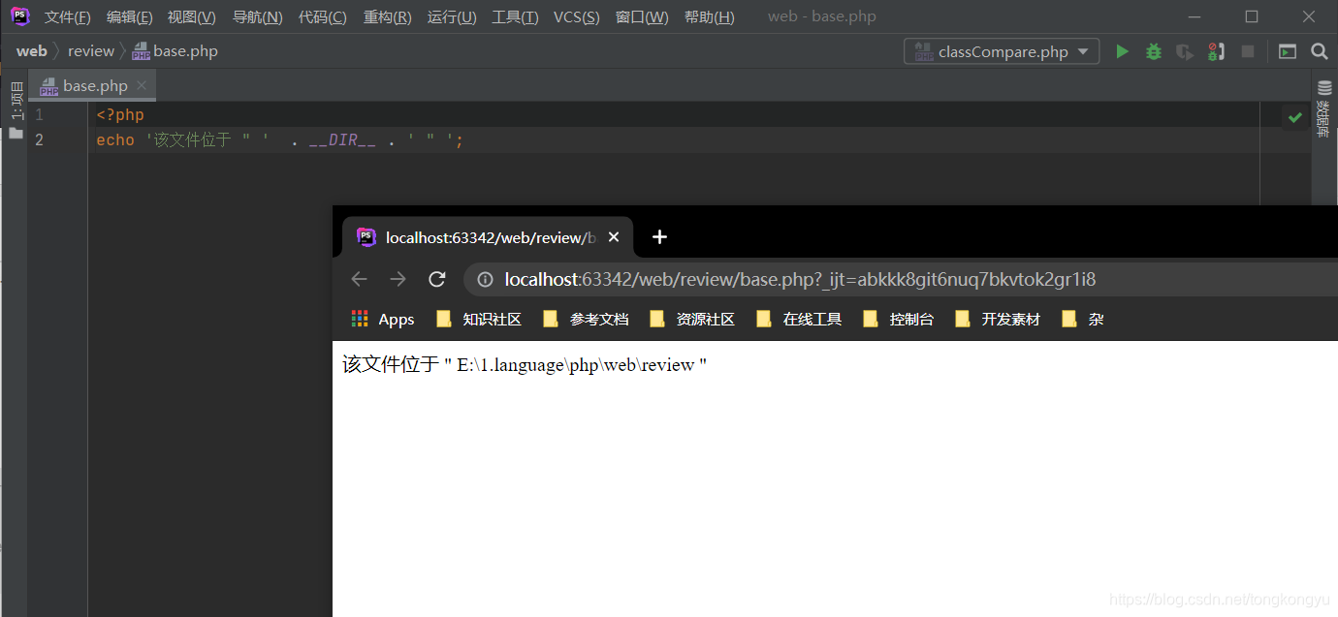Click the page output text 该文件位于
Screen dimensions: 1338x617
coord(391,365)
